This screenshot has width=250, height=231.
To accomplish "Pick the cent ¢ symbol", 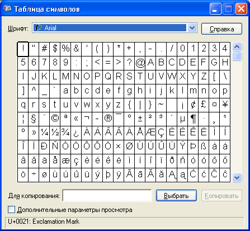I will 193,105.
